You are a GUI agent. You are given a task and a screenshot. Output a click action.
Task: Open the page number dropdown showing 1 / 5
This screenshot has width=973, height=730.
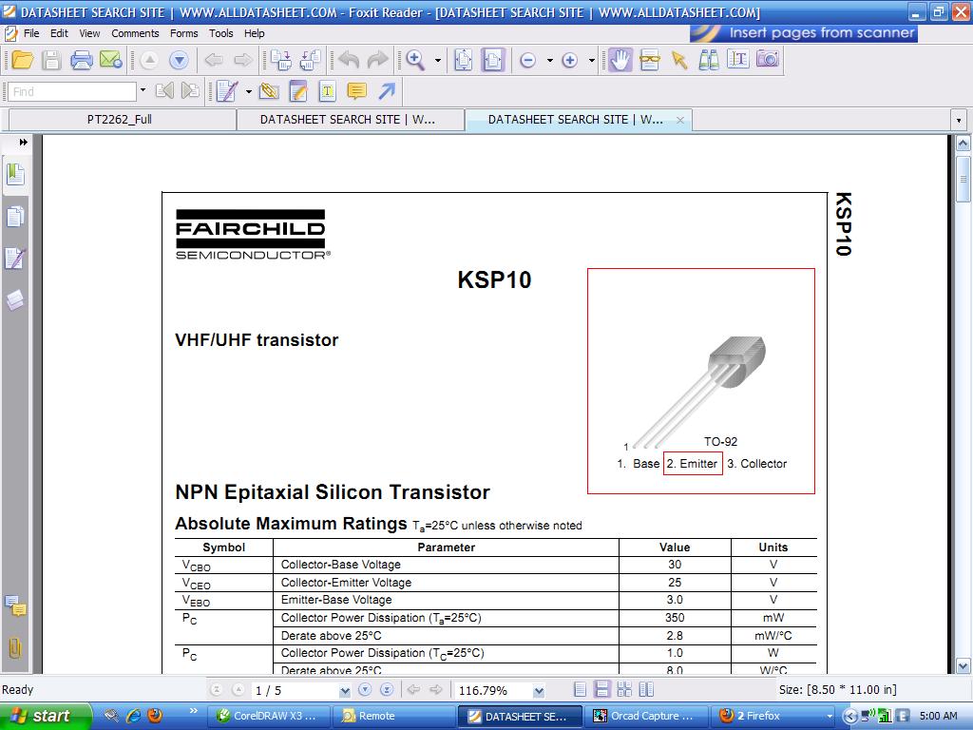(x=345, y=690)
